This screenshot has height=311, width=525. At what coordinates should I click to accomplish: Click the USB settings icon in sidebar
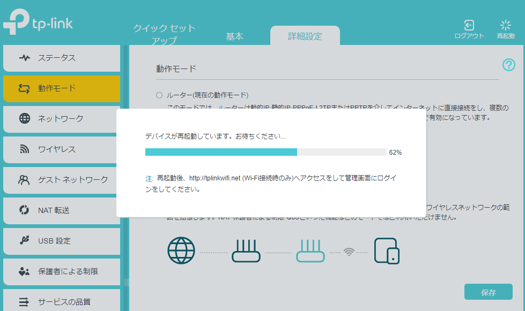pos(25,241)
